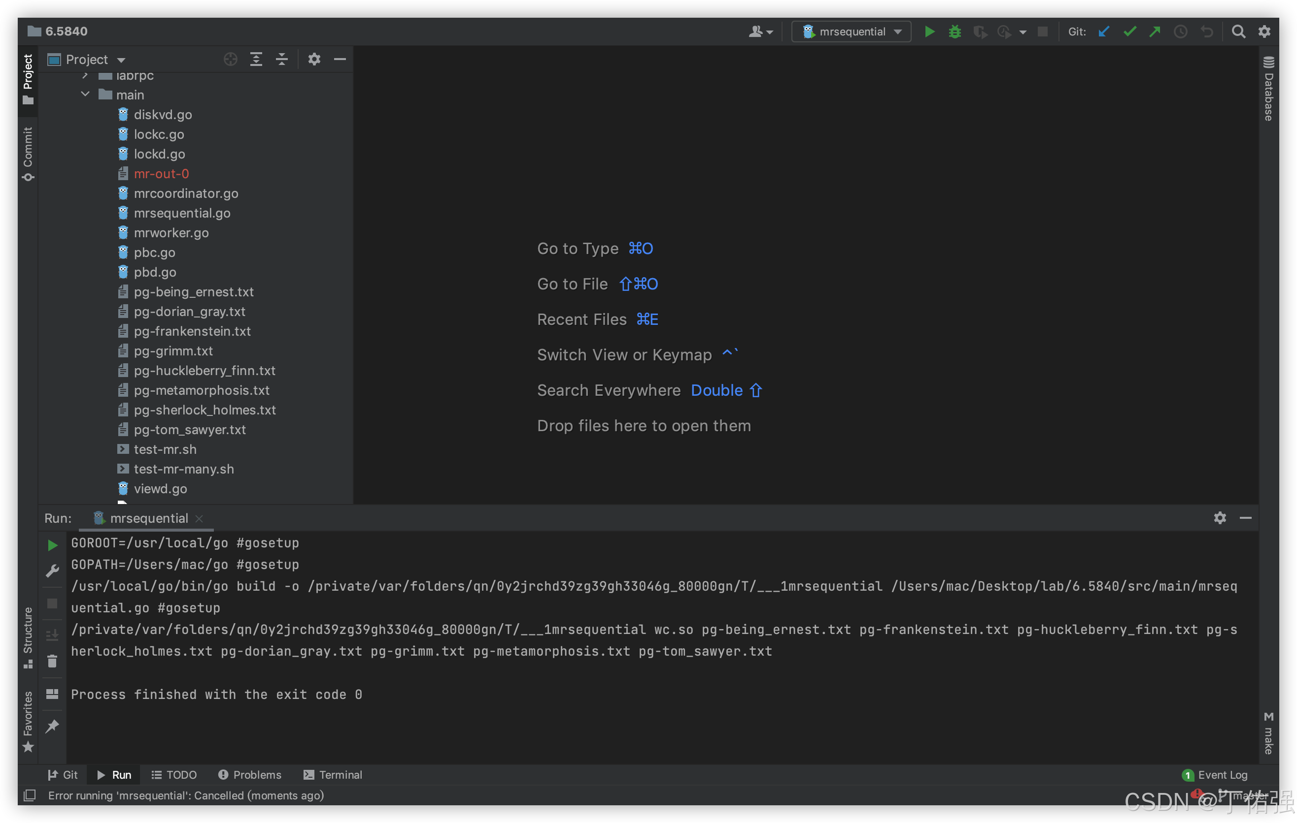Open the TODO tool tab
Viewport: 1297px width, 823px height.
point(174,774)
